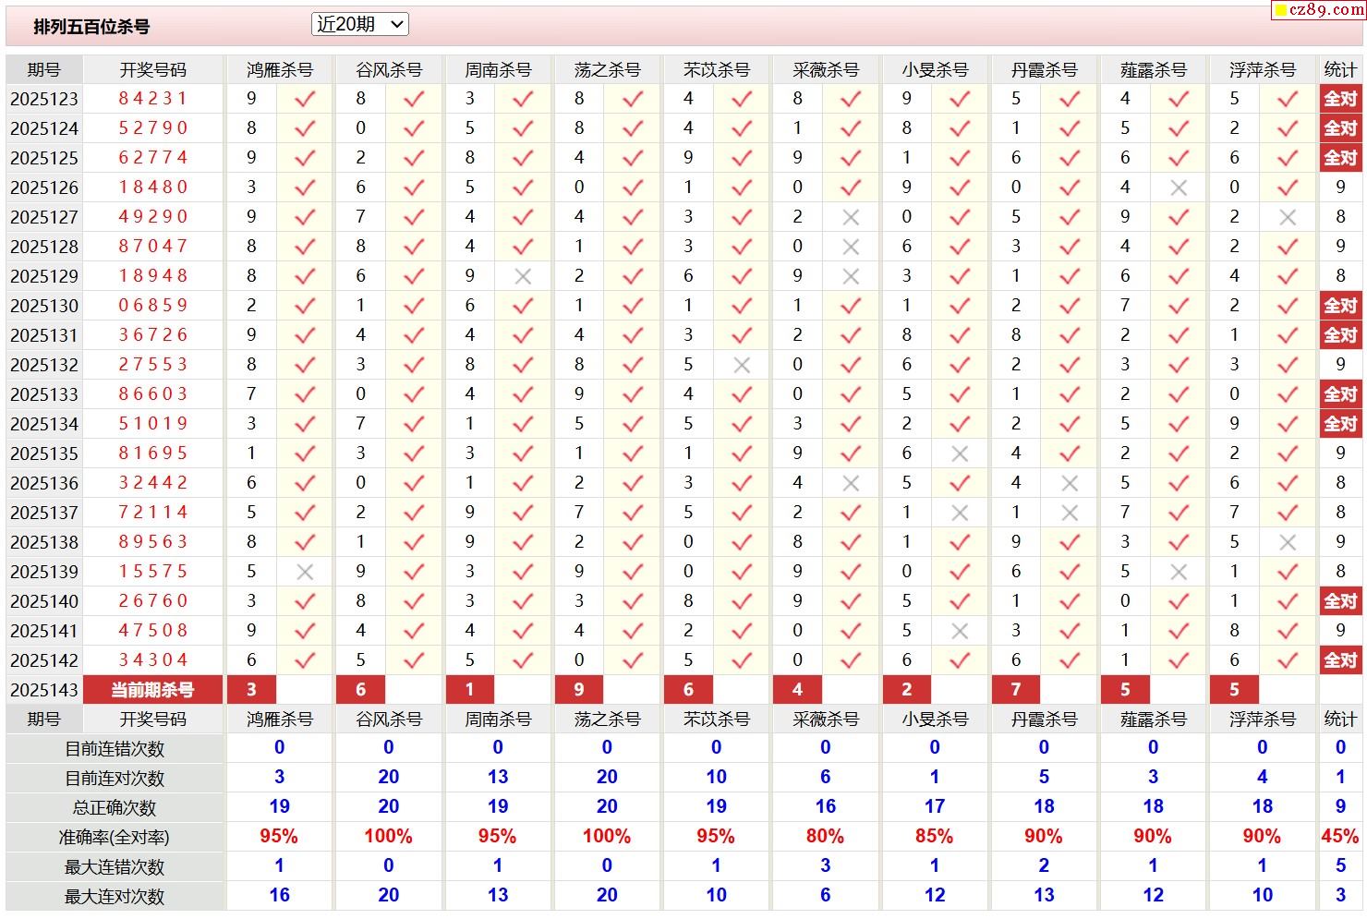Click the X mark for 小旻杀号 in row 2025137

click(960, 513)
